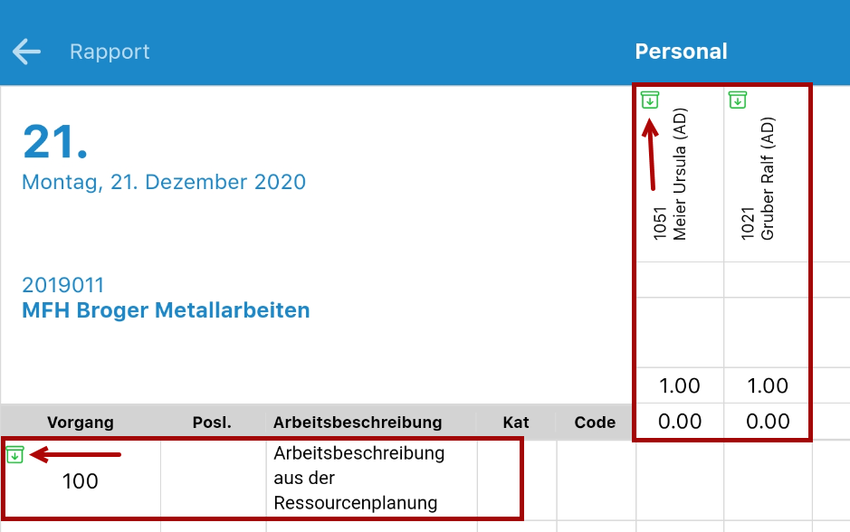Click the Arbeitsbeschreibung column header
This screenshot has height=532, width=850.
pos(358,422)
